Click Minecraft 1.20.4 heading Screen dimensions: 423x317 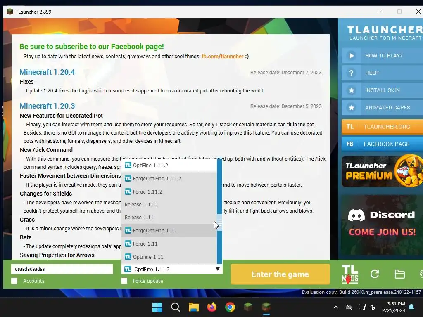(x=47, y=72)
